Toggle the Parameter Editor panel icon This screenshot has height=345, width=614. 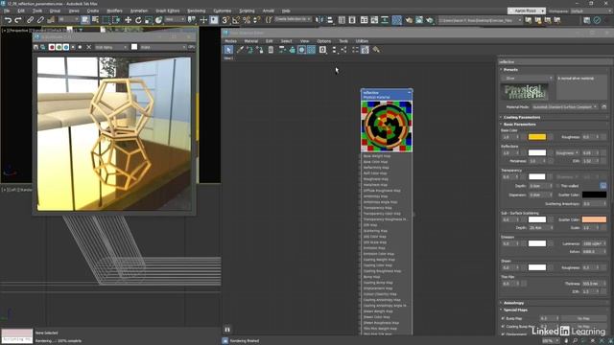click(365, 50)
